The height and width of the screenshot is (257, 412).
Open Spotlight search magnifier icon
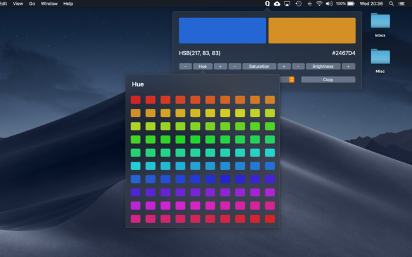click(391, 4)
